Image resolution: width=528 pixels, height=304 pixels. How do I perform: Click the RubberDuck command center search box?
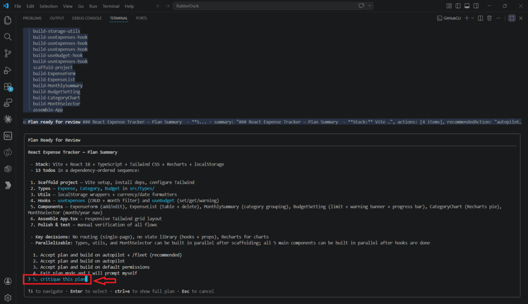264,6
